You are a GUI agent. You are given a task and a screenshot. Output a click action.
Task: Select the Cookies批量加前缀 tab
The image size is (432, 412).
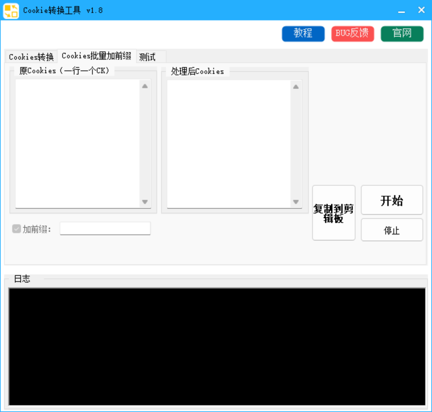(x=97, y=56)
